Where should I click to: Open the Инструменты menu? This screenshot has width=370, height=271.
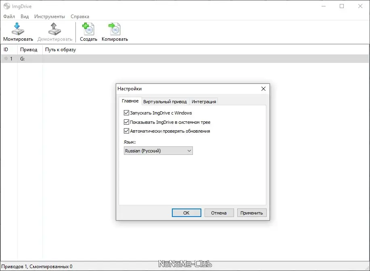pyautogui.click(x=50, y=17)
